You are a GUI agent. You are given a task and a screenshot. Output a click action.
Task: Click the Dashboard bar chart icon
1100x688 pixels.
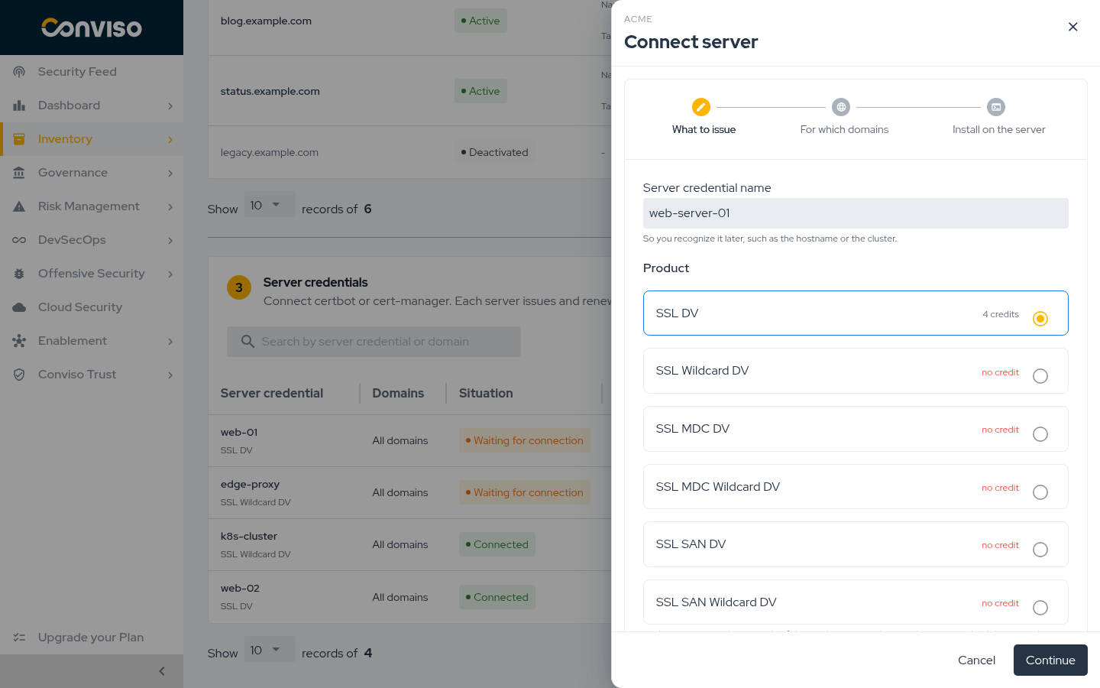pos(19,105)
